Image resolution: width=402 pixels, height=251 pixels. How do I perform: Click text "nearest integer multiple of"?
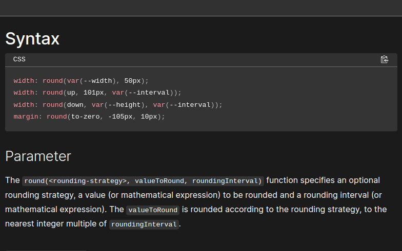click(x=55, y=224)
